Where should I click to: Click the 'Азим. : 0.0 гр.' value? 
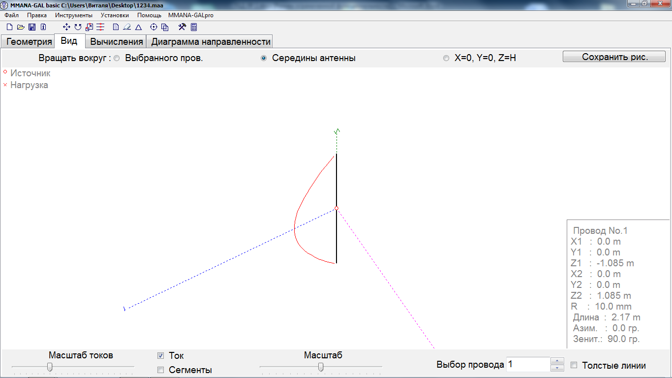pos(607,328)
